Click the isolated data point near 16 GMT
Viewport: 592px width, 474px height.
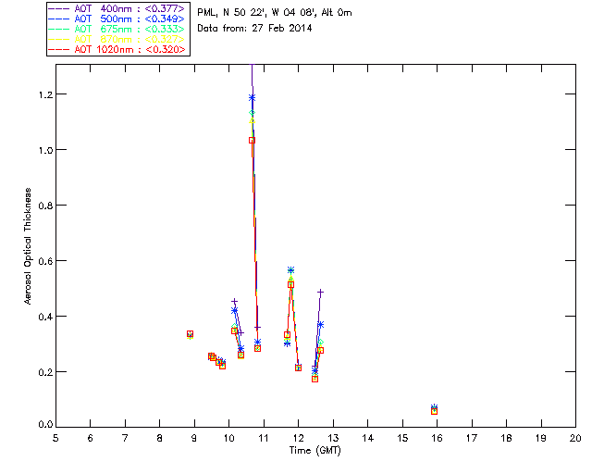point(434,410)
